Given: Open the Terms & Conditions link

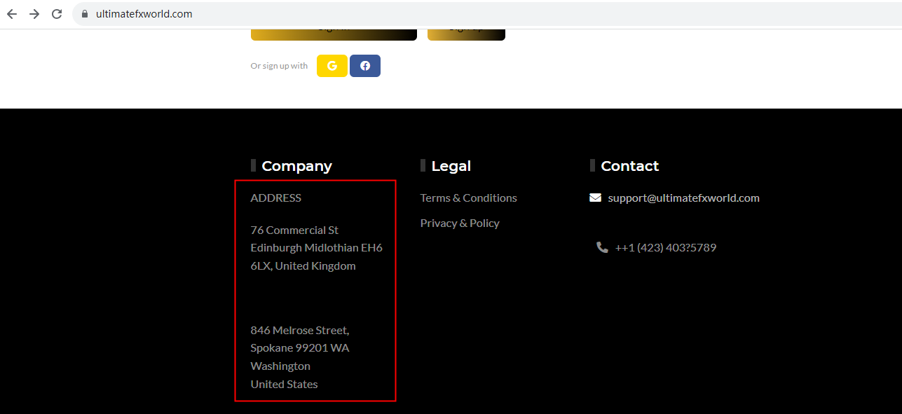Looking at the screenshot, I should click(468, 198).
